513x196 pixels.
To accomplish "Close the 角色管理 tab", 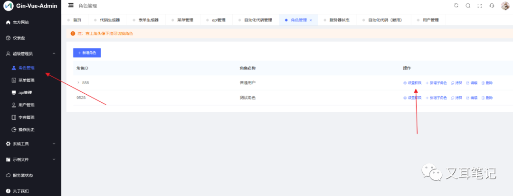I will [x=311, y=20].
